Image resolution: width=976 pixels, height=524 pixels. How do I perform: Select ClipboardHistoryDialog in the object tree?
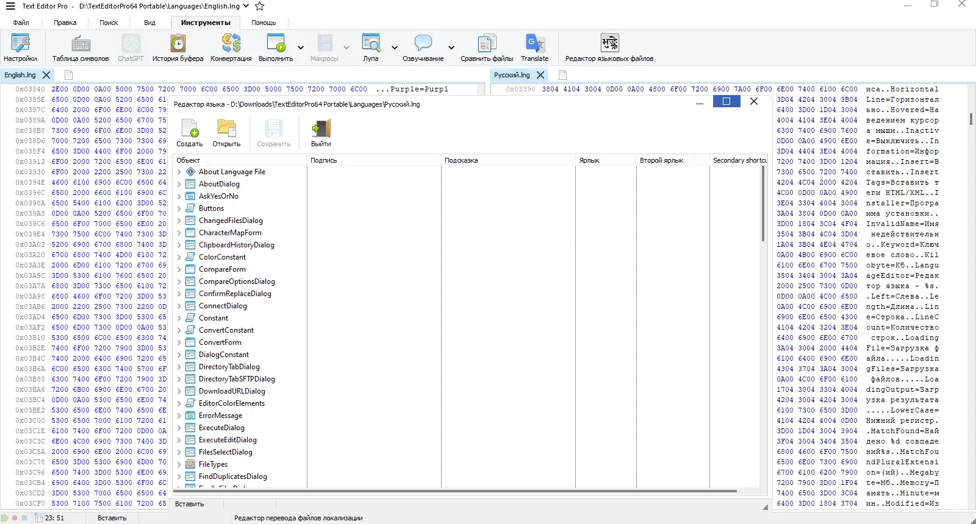(237, 245)
